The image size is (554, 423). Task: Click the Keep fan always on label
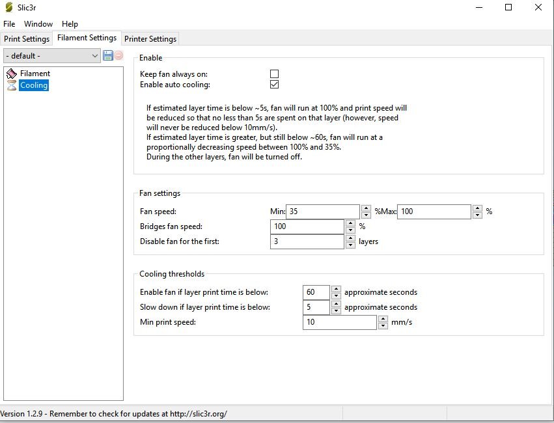click(x=173, y=74)
